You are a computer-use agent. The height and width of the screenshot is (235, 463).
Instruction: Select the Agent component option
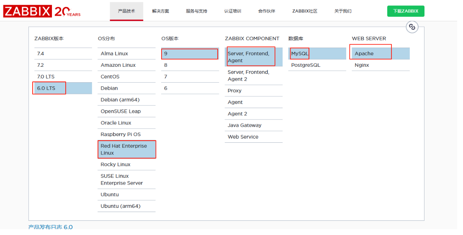coord(253,102)
